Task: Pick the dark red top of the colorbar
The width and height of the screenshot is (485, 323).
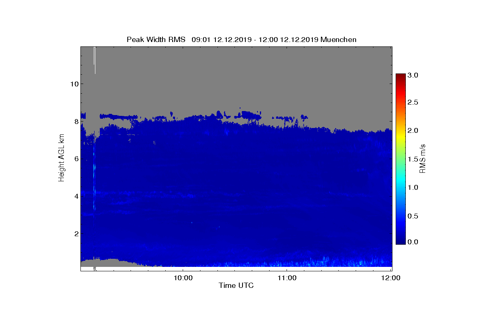Action: coord(401,77)
